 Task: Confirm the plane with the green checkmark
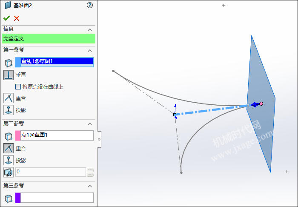(x=7, y=18)
